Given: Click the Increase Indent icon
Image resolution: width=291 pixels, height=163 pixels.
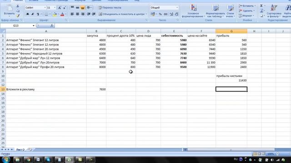Looking at the screenshot, I should [x=94, y=14].
